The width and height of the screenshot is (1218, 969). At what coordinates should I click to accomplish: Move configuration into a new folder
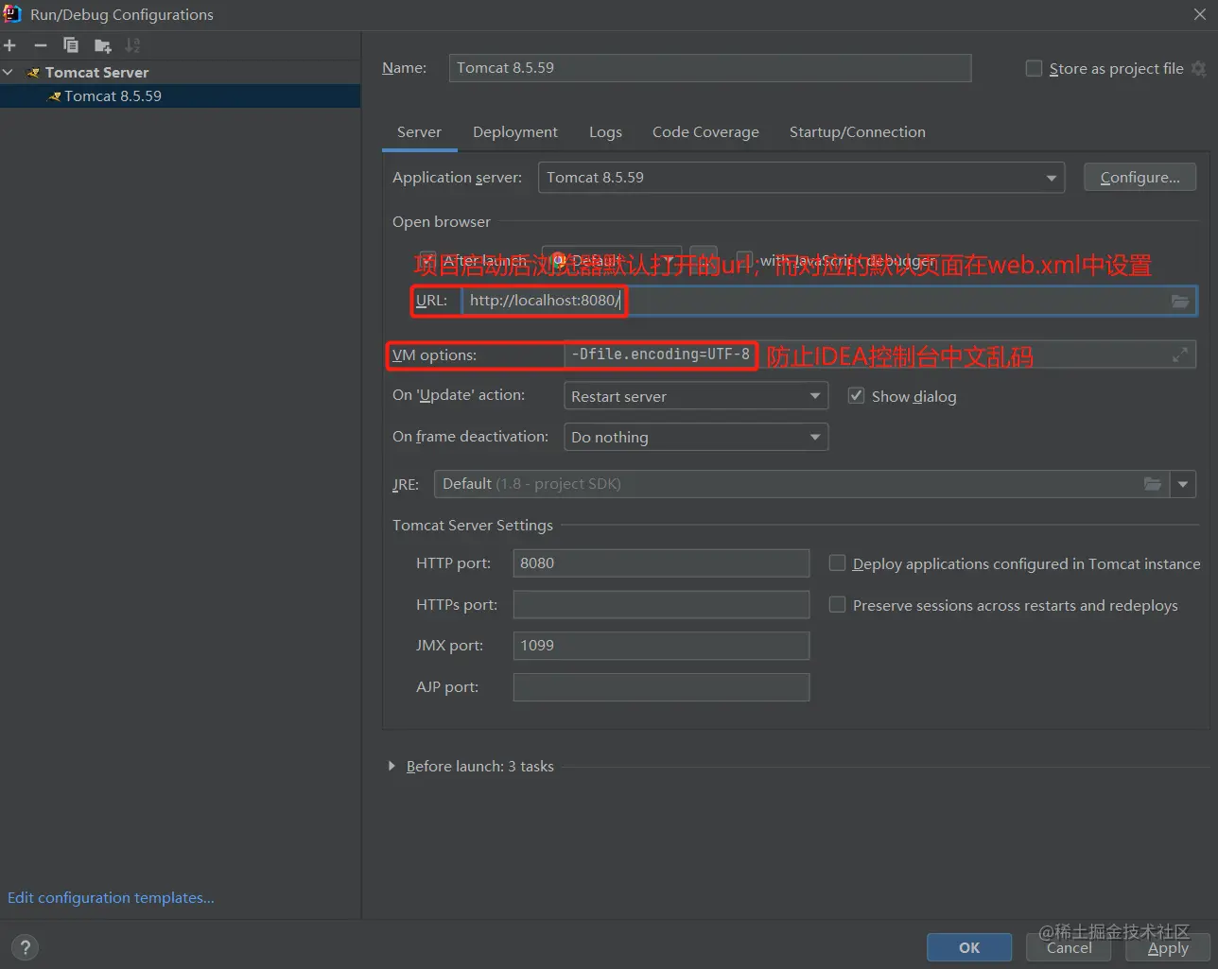pyautogui.click(x=103, y=45)
